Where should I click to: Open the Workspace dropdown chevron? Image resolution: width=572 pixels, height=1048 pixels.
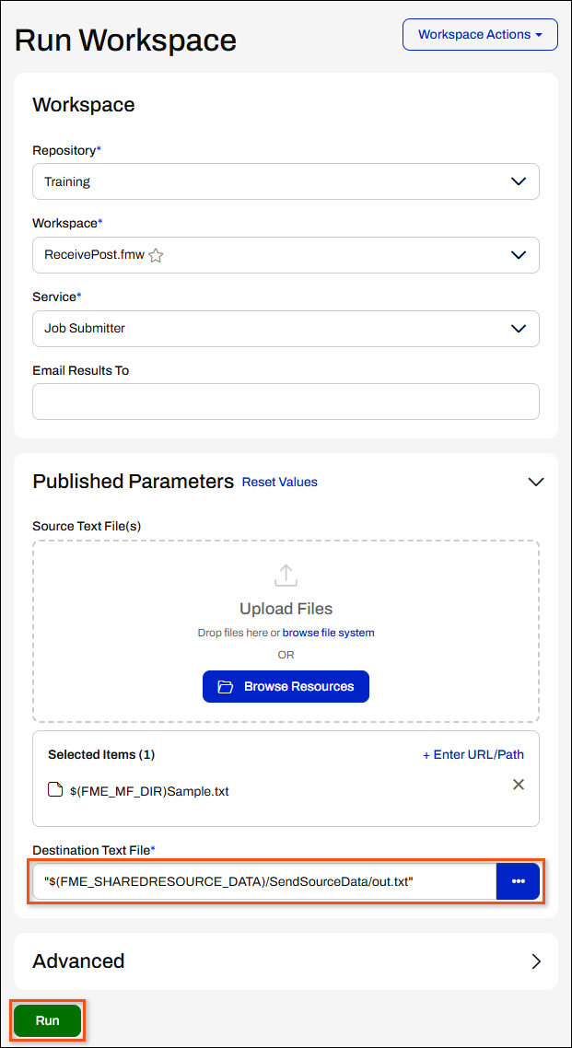pyautogui.click(x=519, y=255)
